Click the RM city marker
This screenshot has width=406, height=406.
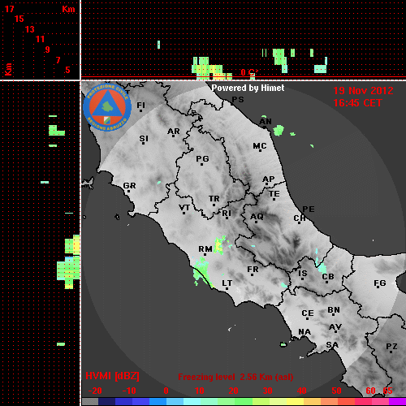(x=205, y=255)
